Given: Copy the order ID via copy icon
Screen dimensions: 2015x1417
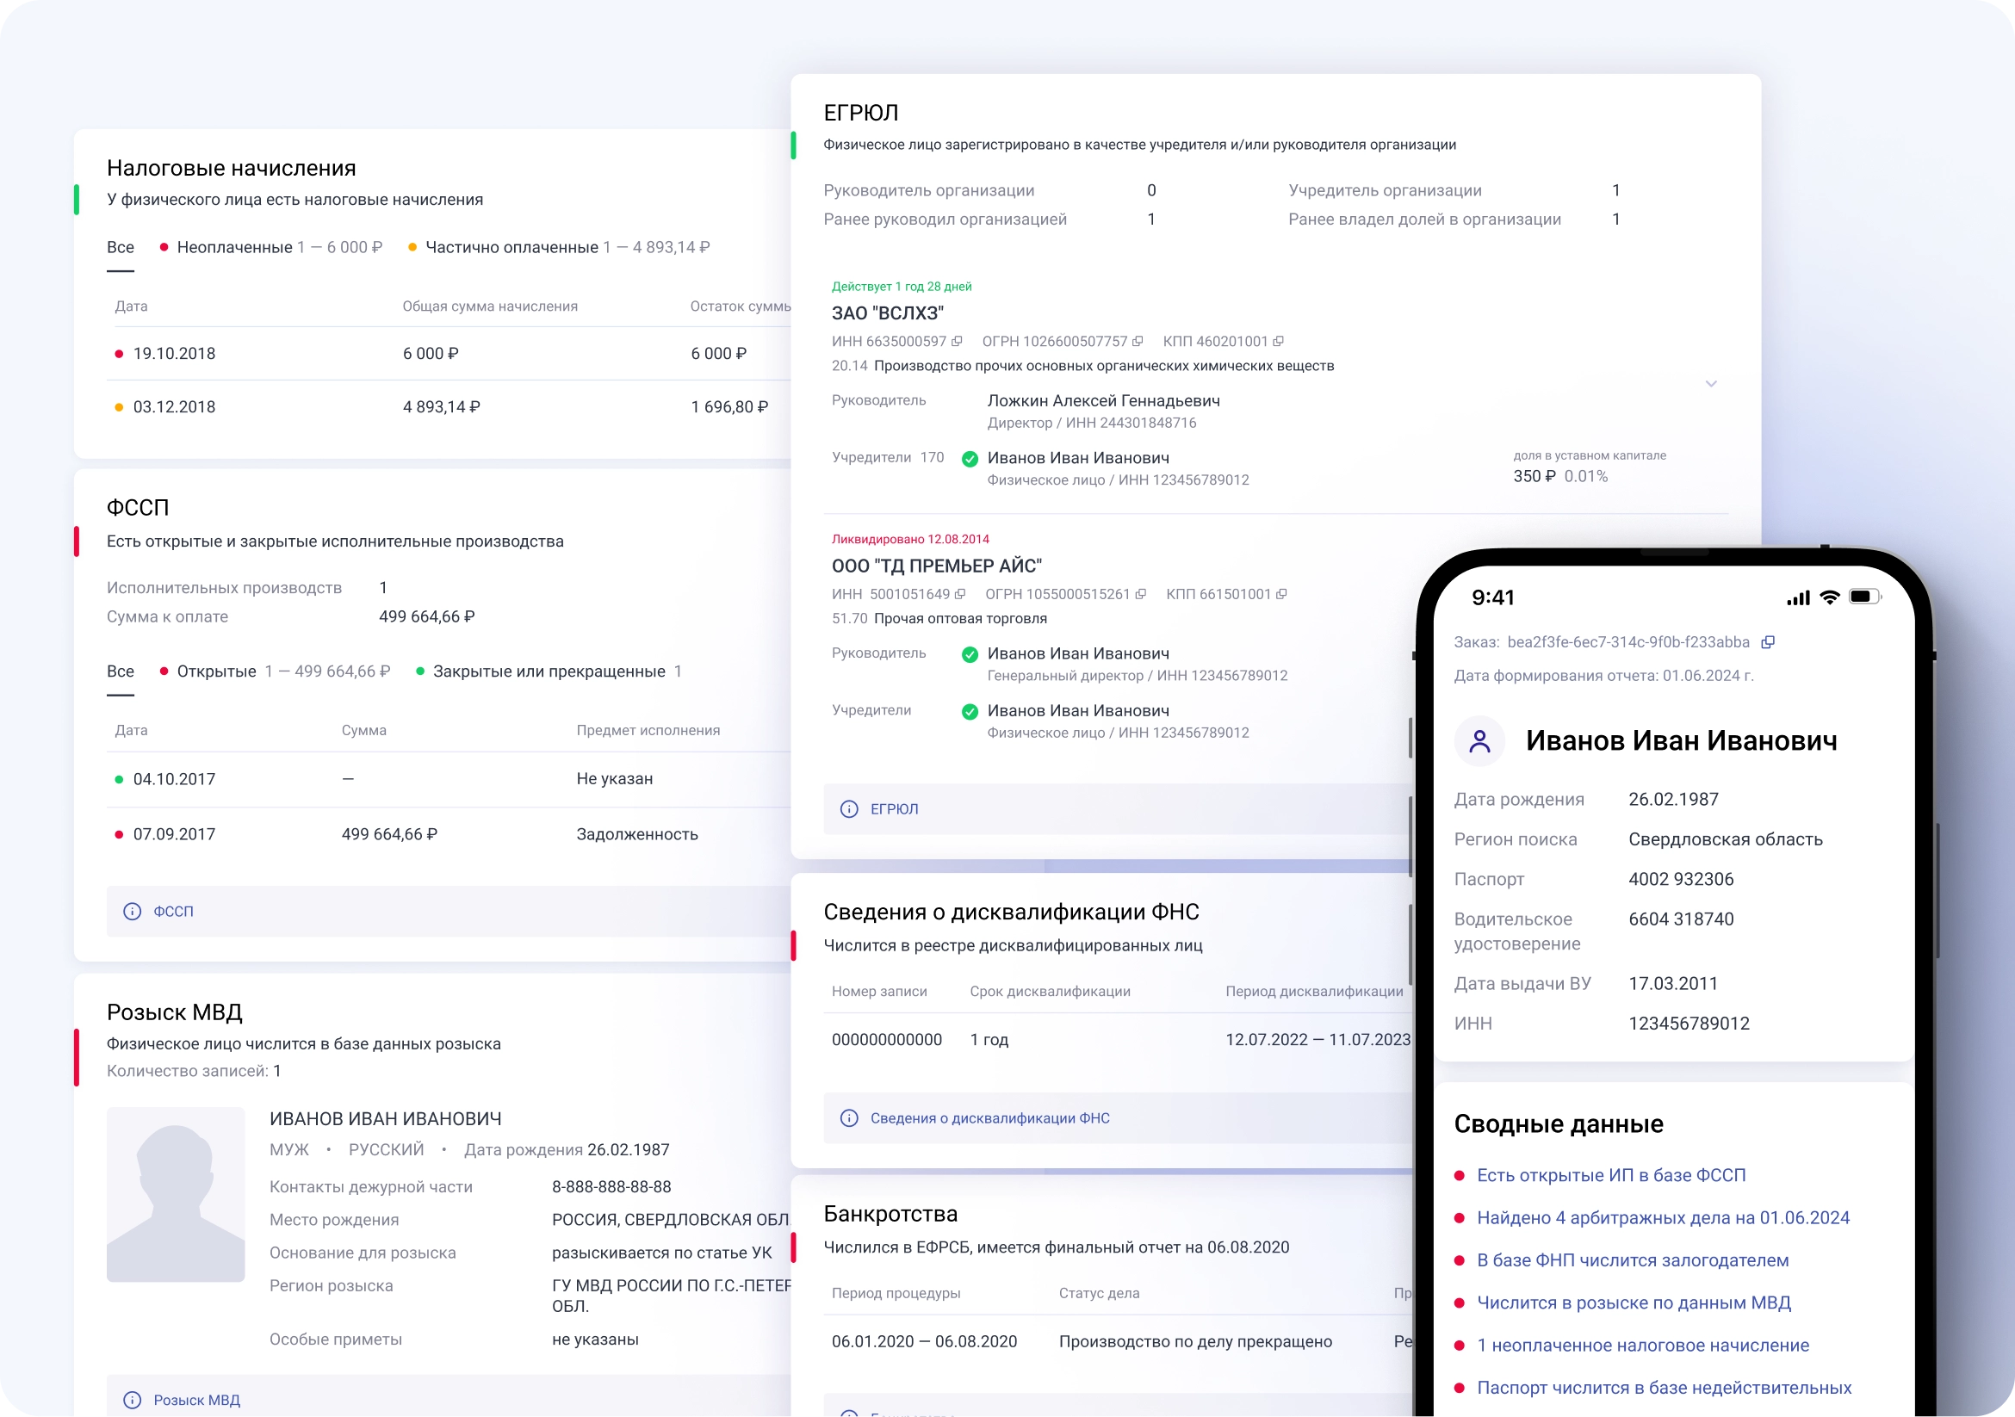Looking at the screenshot, I should [1769, 641].
